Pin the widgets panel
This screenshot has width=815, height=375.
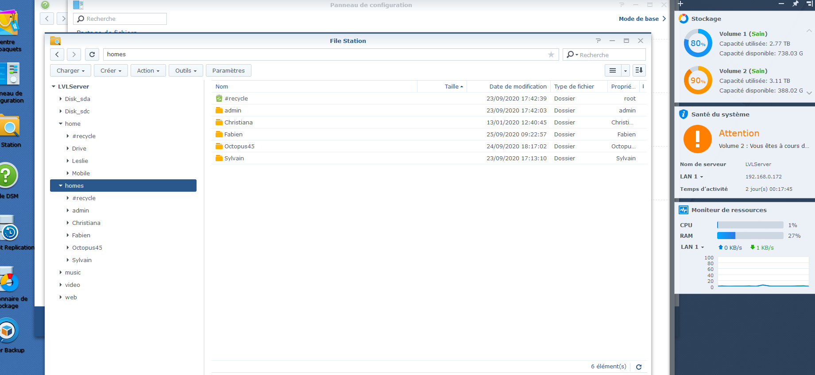tap(796, 4)
